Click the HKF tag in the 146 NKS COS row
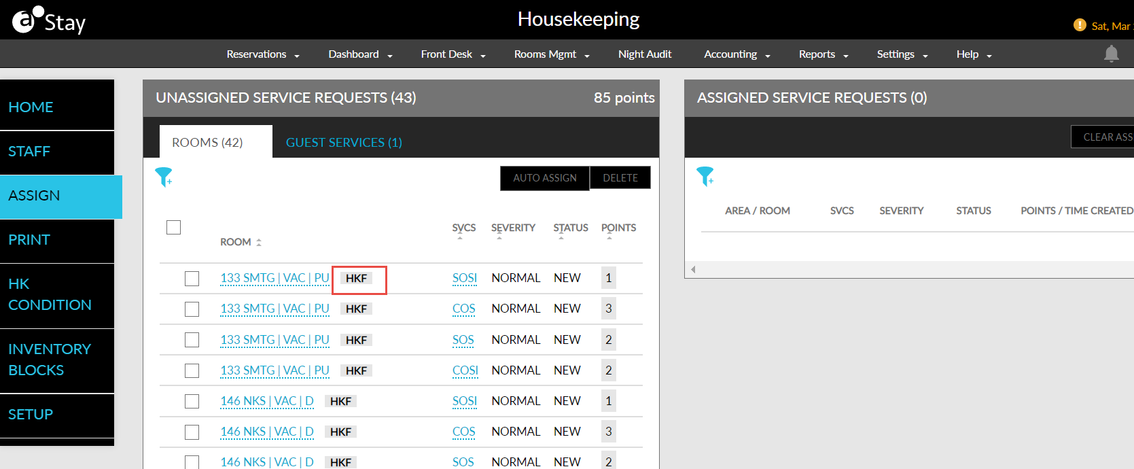The image size is (1134, 469). 340,432
